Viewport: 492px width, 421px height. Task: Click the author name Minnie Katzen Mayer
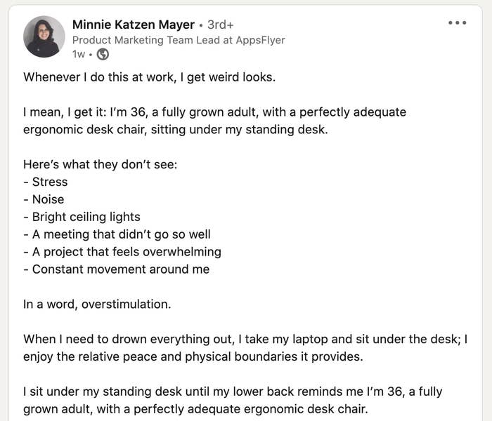[134, 25]
